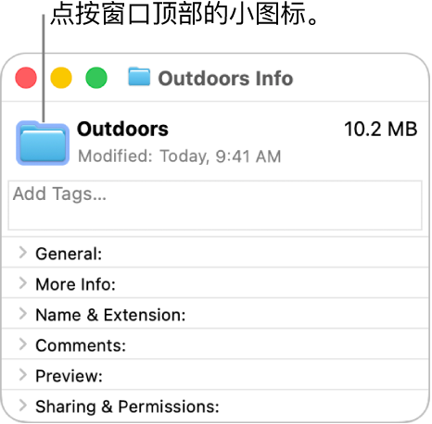Select the large highlighted Outdoors folder icon
Viewport: 432px width, 424px height.
[x=43, y=143]
